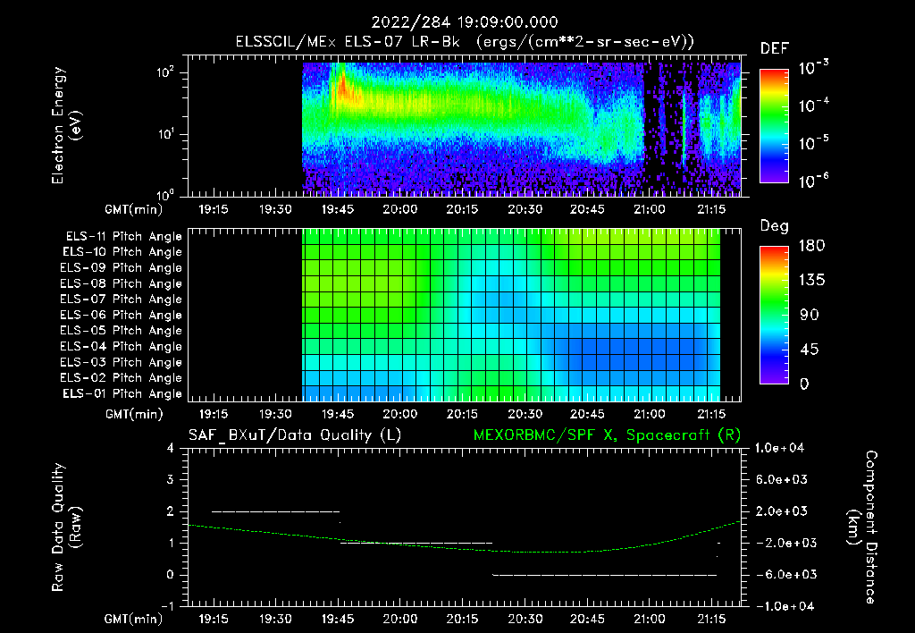915x633 pixels.
Task: Click the 10^-5 value on DEF scale
Action: point(813,142)
